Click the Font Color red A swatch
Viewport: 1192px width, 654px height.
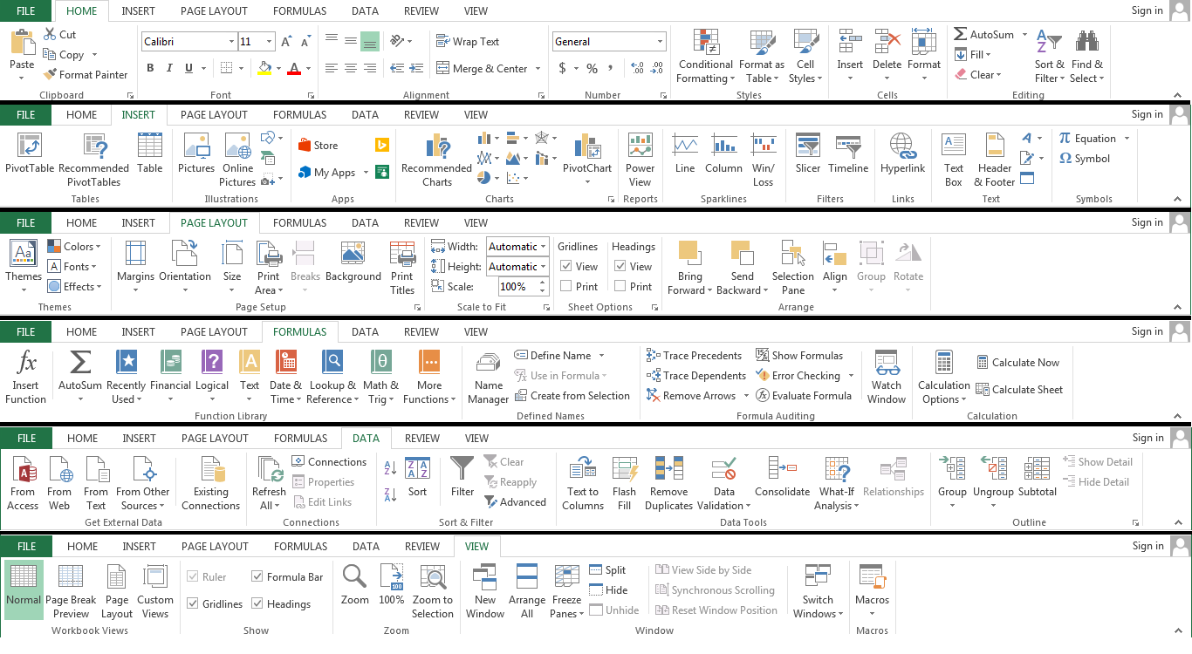294,68
